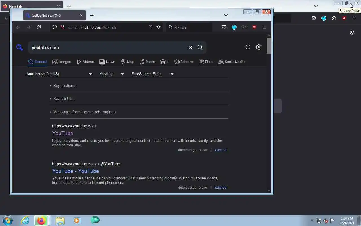Go forward in the front Firefox window

tap(28, 27)
